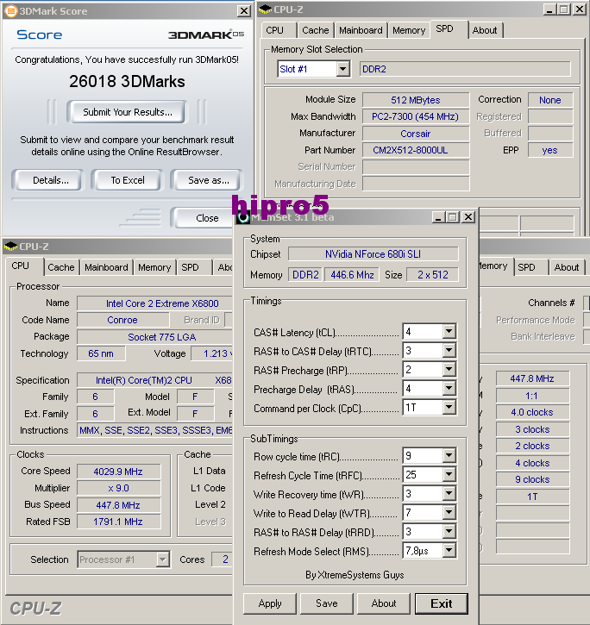Click the Core Speed 4029.9 MHz field
Screen dimensions: 590x625
118,472
